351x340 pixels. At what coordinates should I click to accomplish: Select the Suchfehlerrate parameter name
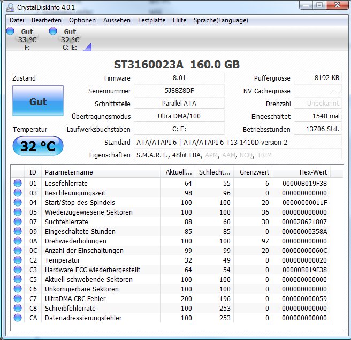[66, 222]
